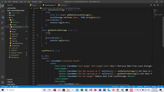This screenshot has width=164, height=92.
Task: Open the Edit menu
Action: point(9,2)
